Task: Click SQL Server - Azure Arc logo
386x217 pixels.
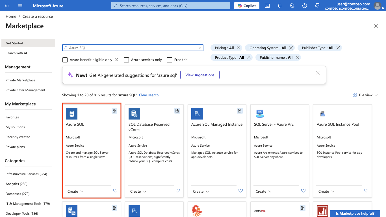Action: pos(260,114)
